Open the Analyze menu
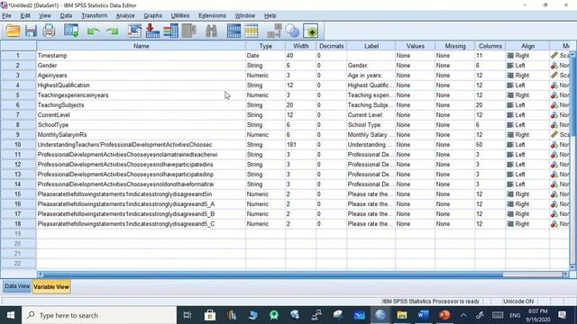Screen dimensions: 577x324 [125, 16]
